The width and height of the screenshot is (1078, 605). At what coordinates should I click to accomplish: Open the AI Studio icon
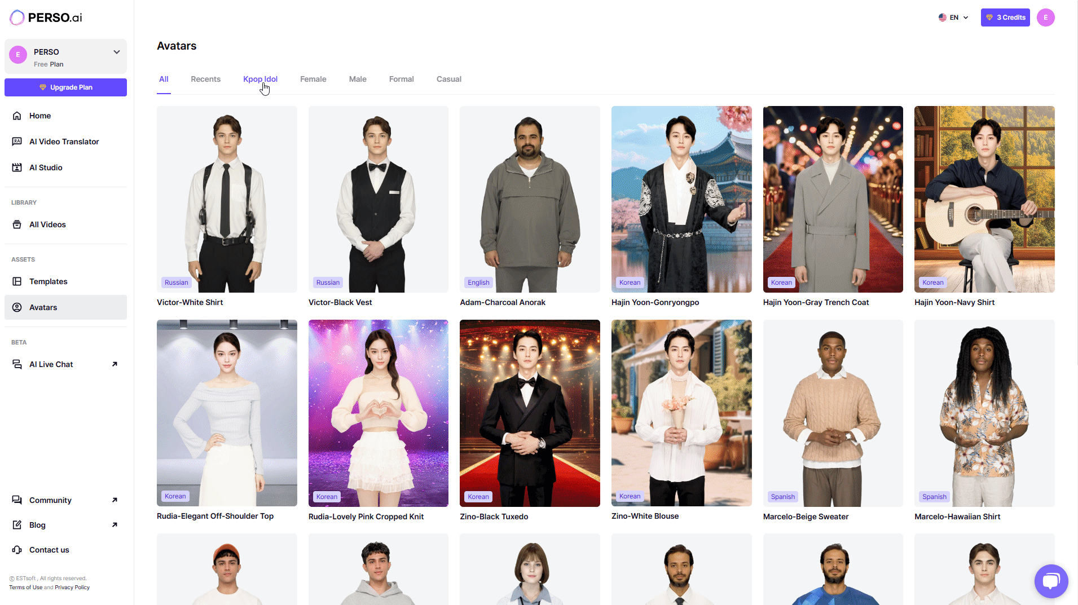click(x=17, y=167)
